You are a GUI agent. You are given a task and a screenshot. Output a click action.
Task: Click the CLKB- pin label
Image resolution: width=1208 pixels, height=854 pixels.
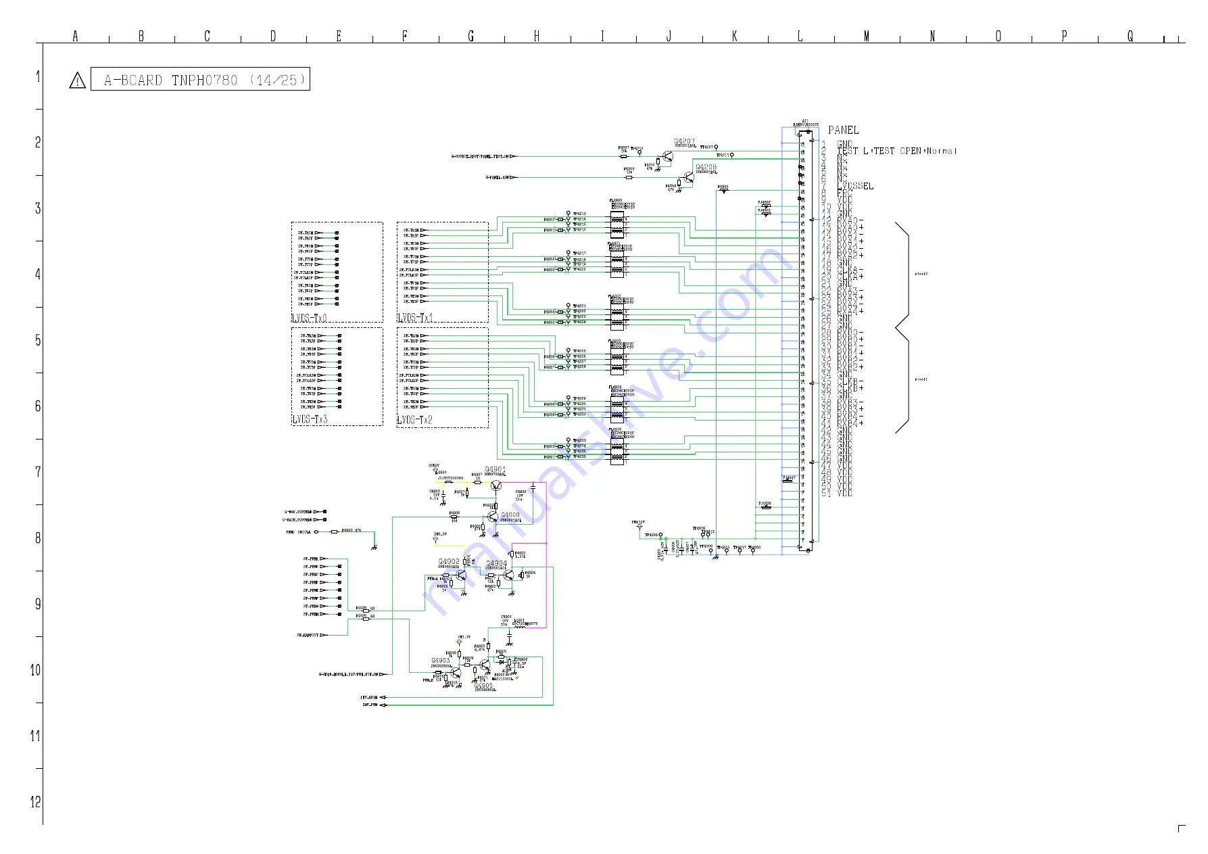click(850, 381)
